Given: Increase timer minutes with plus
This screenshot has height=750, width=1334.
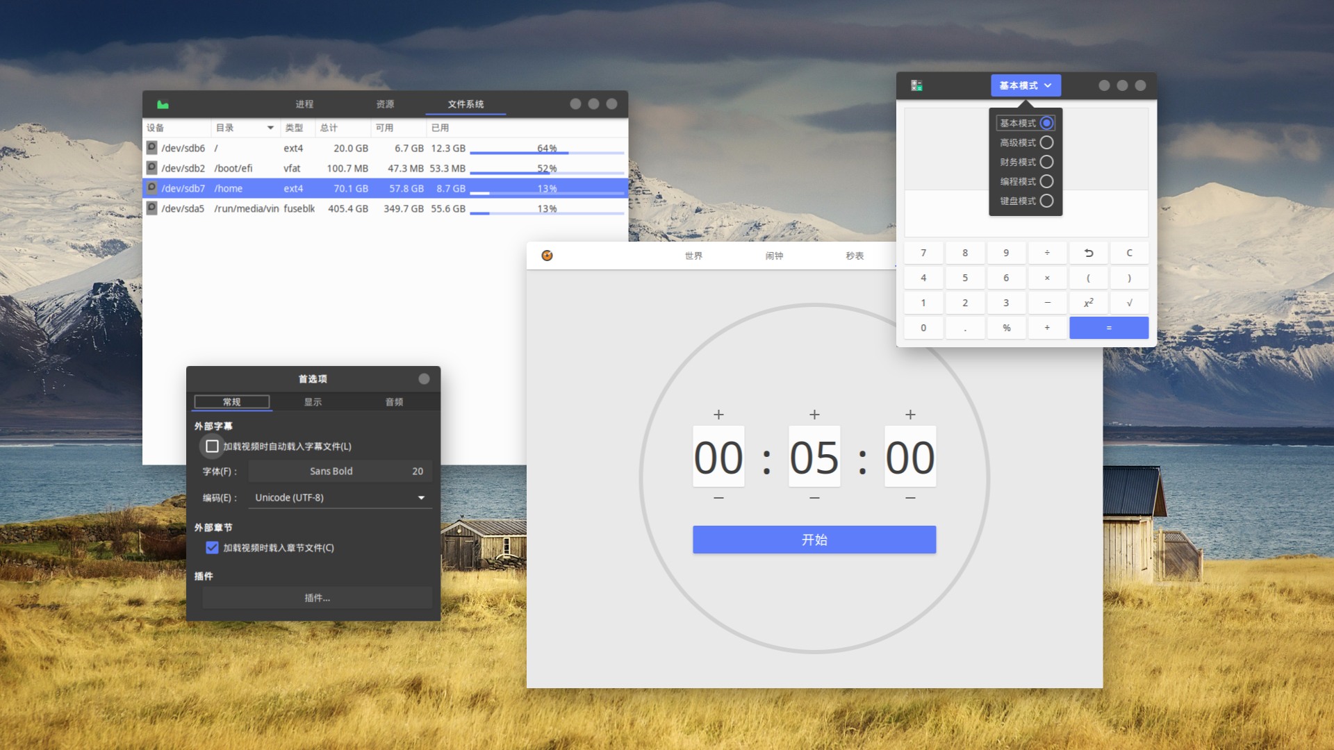Looking at the screenshot, I should point(814,415).
